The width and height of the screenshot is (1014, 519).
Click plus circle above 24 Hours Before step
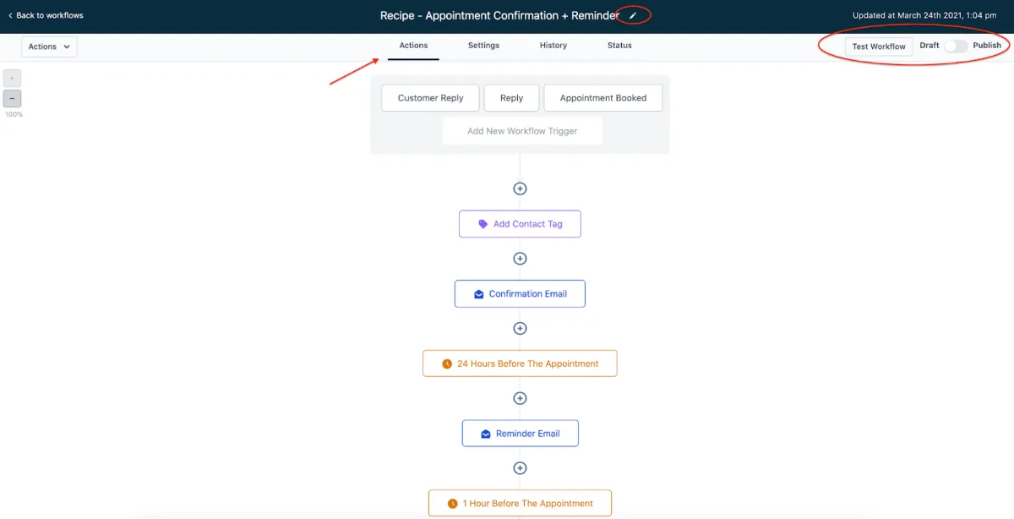coord(520,328)
